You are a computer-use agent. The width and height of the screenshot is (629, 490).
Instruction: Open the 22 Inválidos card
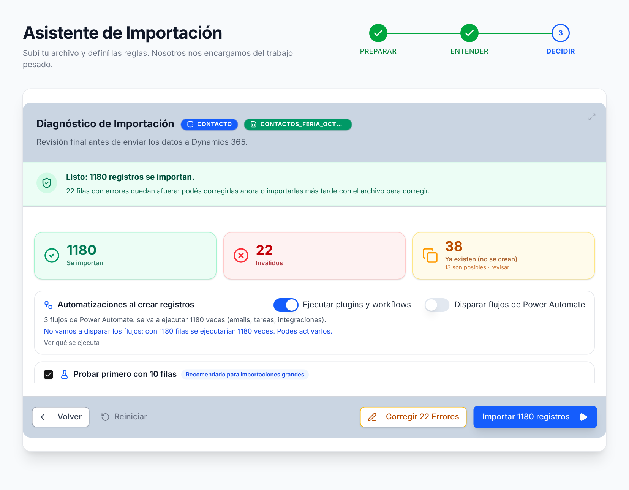314,256
